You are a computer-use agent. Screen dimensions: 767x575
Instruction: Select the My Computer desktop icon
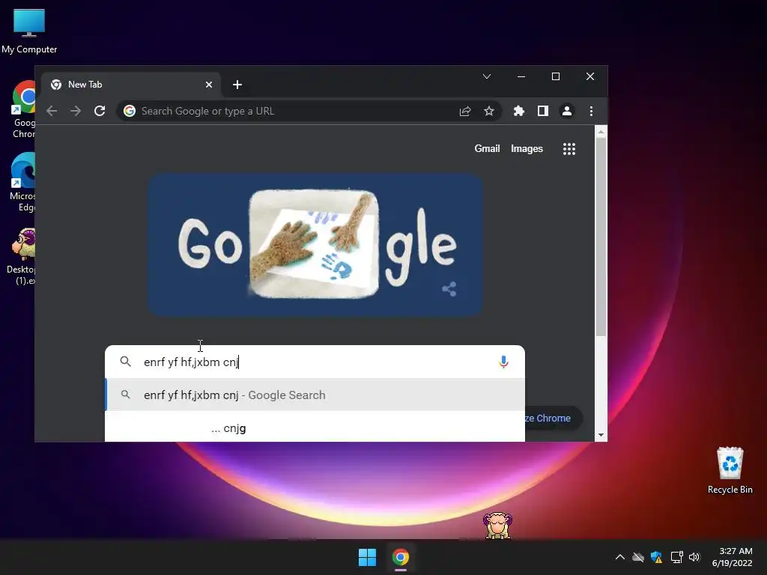pyautogui.click(x=29, y=30)
